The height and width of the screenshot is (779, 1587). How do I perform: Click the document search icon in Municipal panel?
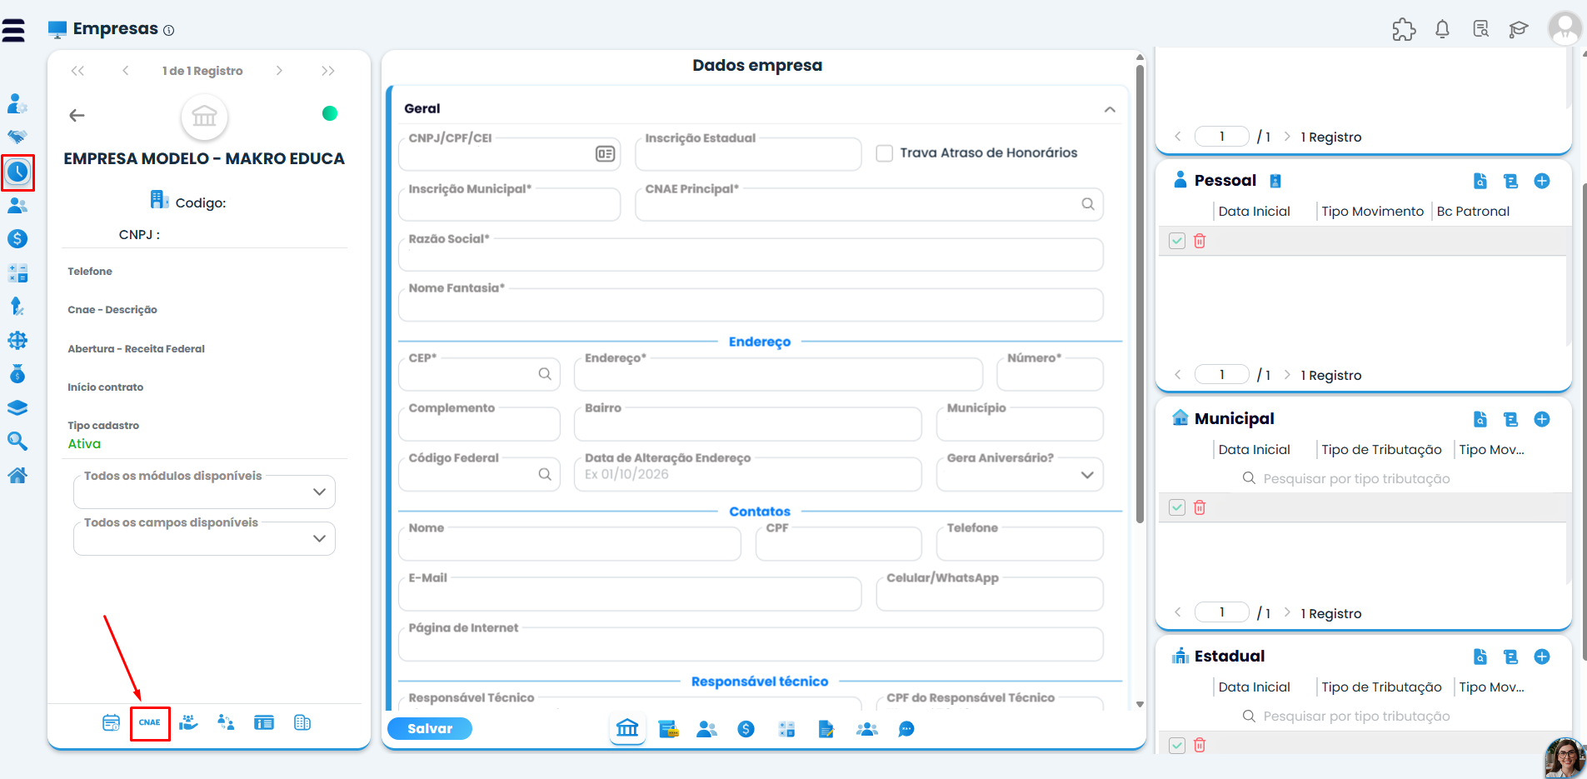click(1480, 419)
